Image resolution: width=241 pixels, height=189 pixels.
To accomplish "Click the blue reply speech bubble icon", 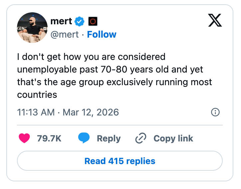I will click(x=84, y=138).
